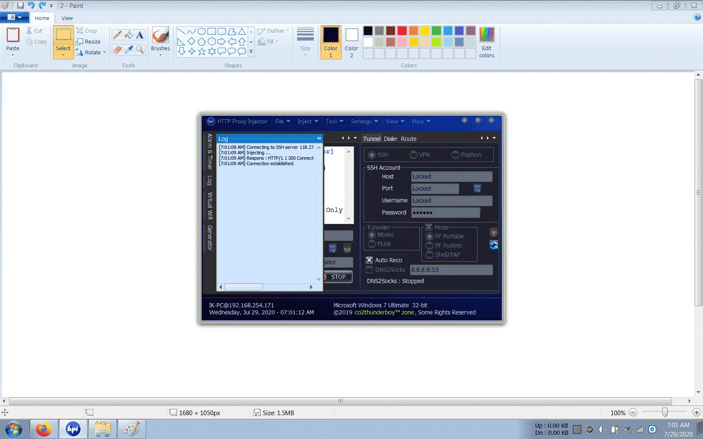
Task: Click the pictured VPN radio button on canvas
Action: tap(413, 155)
